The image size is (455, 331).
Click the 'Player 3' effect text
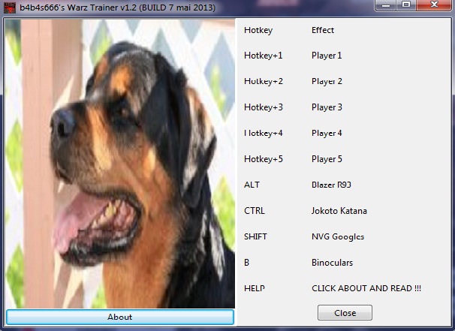pos(327,107)
